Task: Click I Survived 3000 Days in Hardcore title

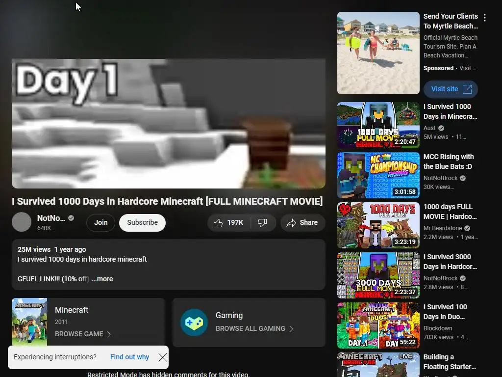Action: [450, 262]
